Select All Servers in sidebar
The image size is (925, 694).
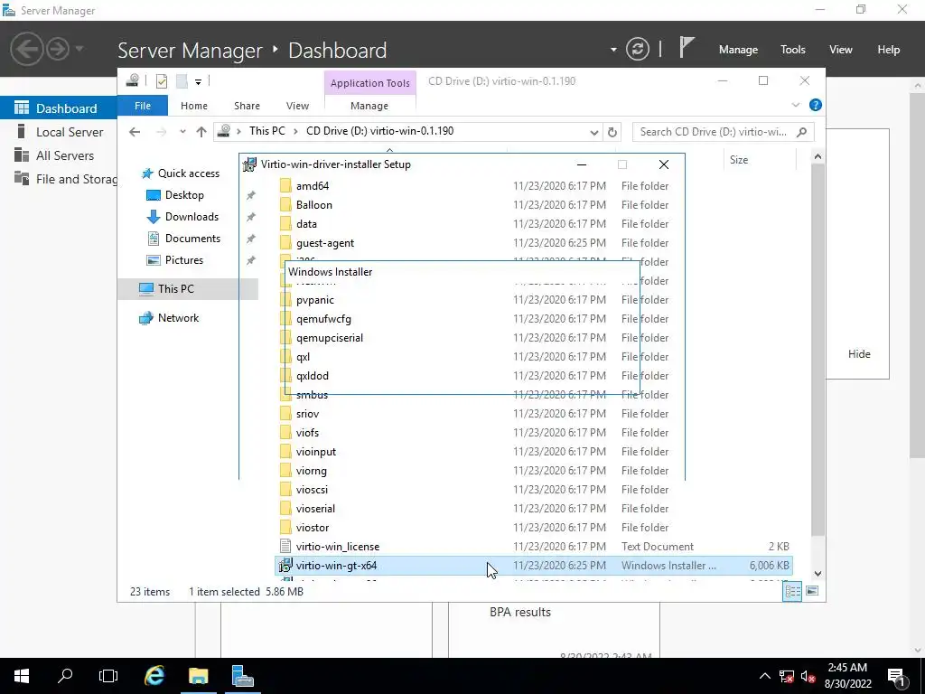pyautogui.click(x=59, y=155)
